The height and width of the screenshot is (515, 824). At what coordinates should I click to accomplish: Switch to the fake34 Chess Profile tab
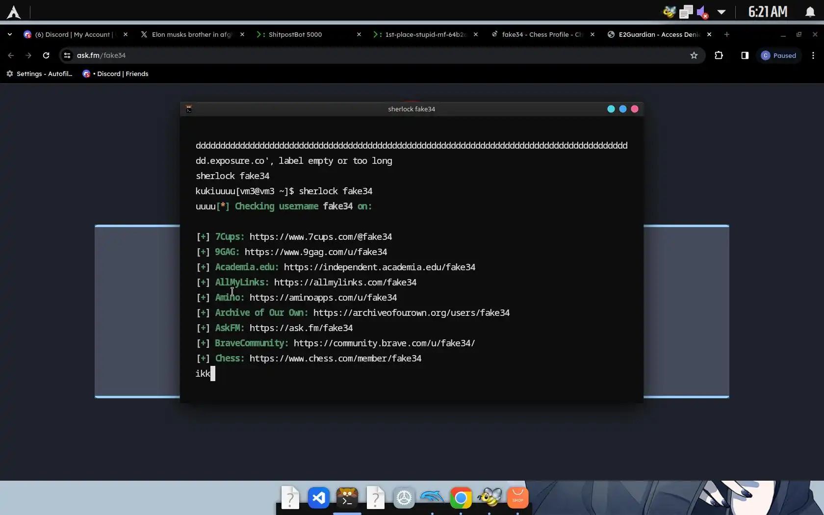(x=542, y=34)
